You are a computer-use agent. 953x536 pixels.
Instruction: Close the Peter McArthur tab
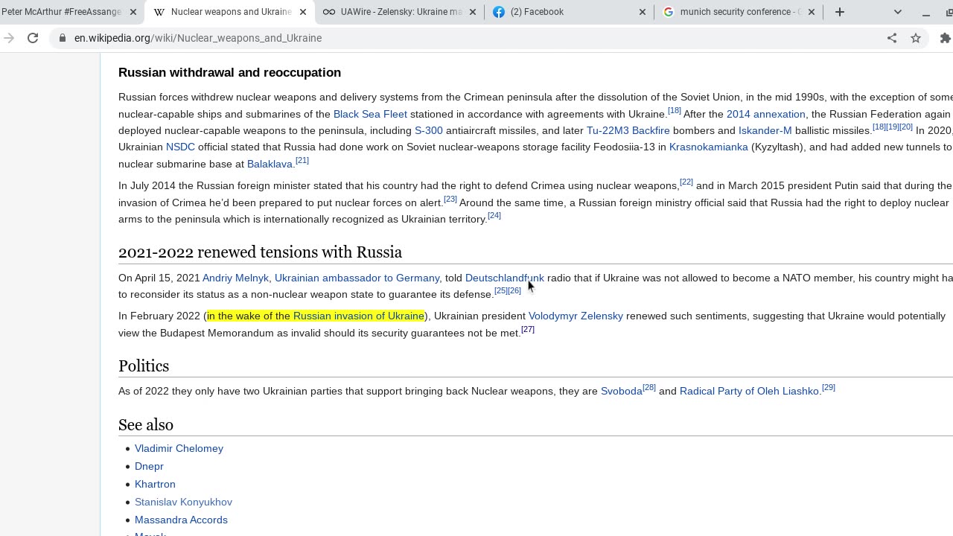133,12
